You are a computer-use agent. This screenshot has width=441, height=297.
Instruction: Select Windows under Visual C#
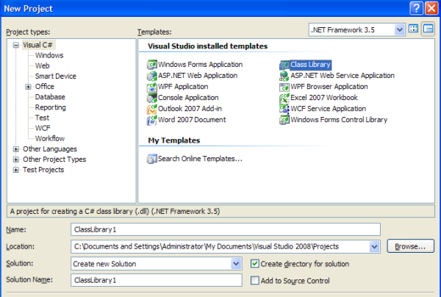[x=49, y=55]
